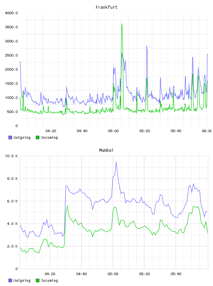This screenshot has height=286, width=213.
Task: Click the 05:00 time label on Frankfurt chart
Action: pos(113,131)
